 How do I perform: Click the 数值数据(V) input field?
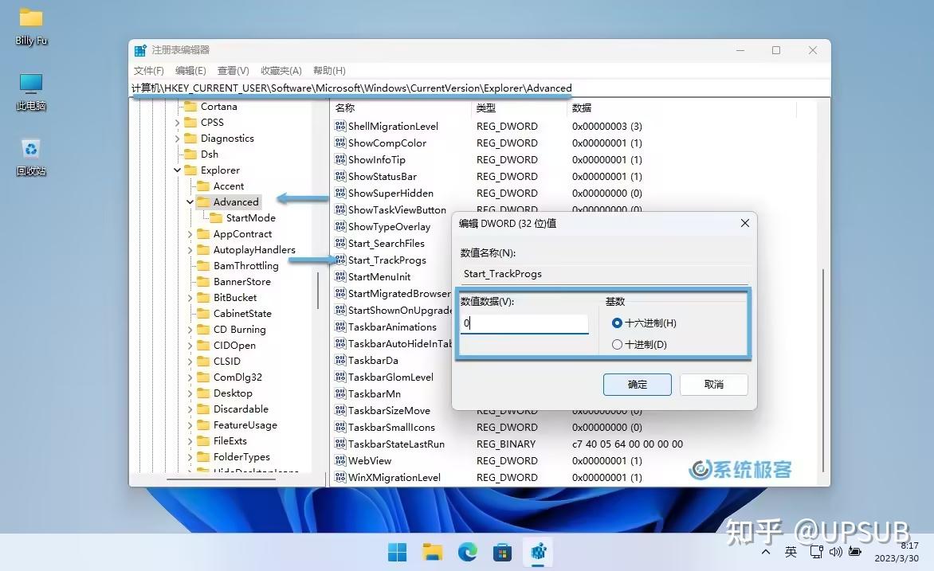tap(524, 323)
